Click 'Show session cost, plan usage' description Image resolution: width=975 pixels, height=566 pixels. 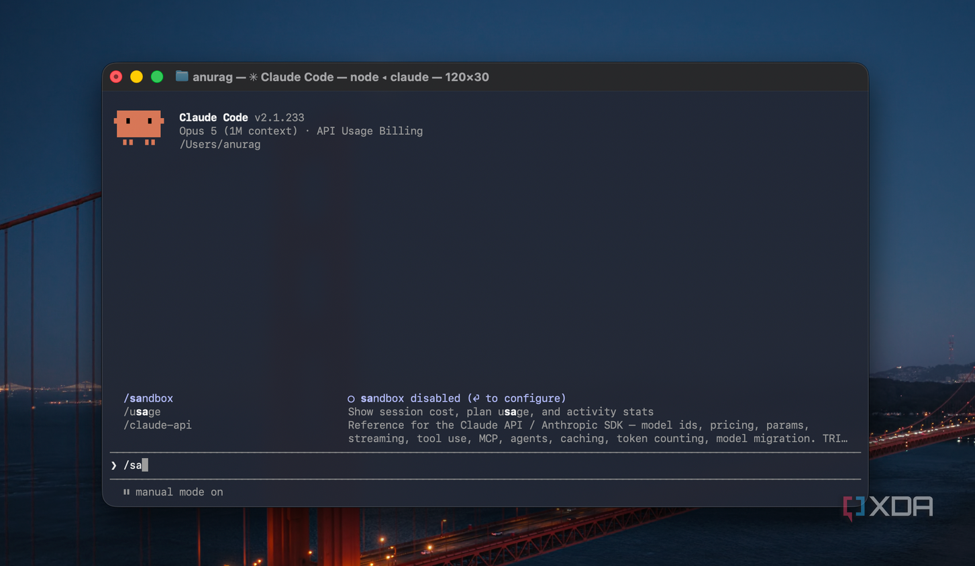[501, 412]
